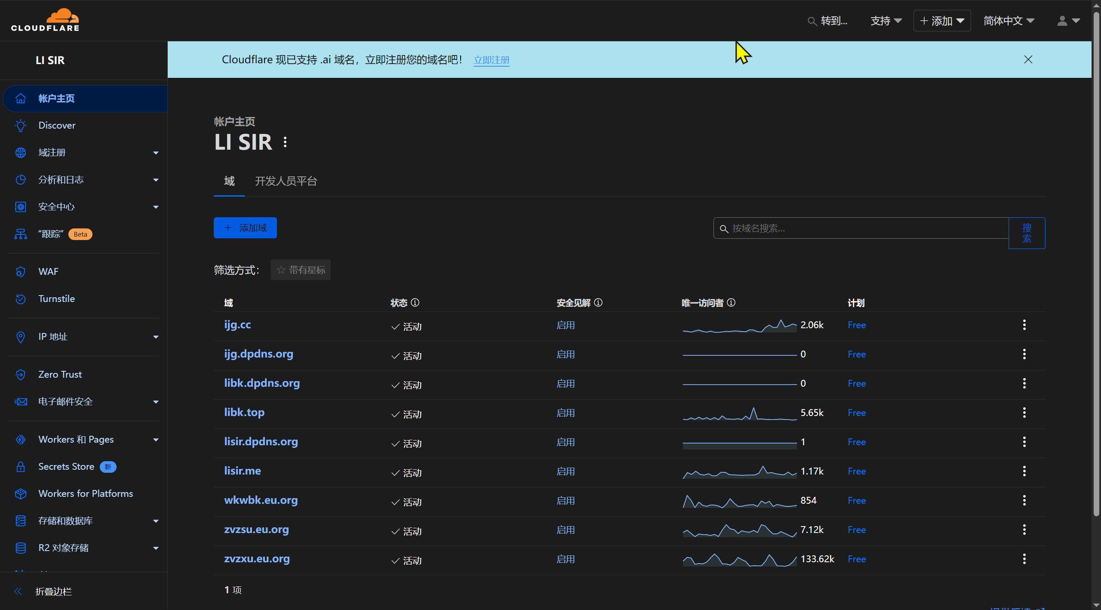Open three-dot menu for ijg.cc

tap(1024, 325)
